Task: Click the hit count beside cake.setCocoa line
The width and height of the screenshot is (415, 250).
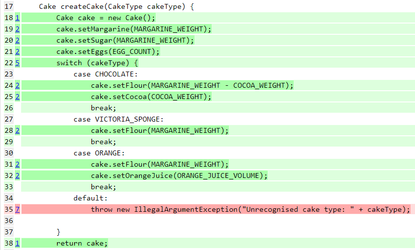Action: tap(17, 97)
